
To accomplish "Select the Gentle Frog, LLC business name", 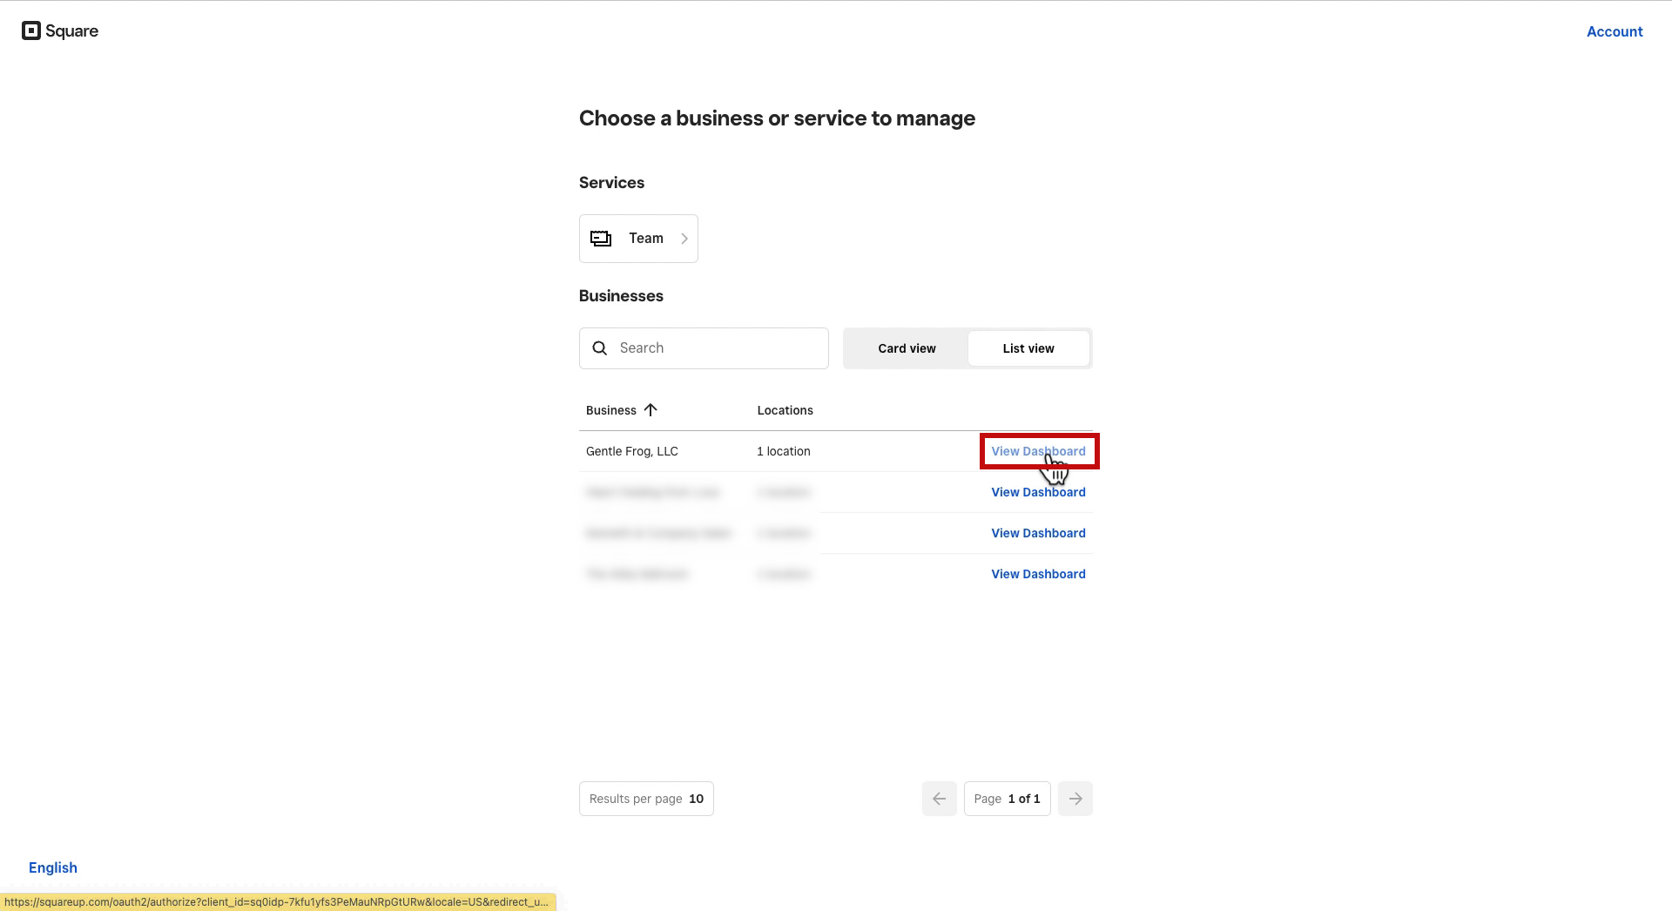I will [632, 451].
